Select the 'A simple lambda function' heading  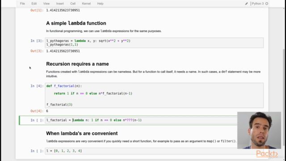(x=76, y=23)
